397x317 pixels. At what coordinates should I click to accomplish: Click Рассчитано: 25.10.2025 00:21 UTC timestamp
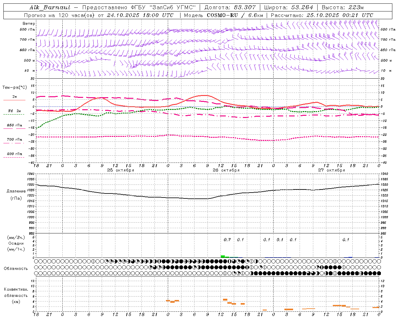coord(322,15)
